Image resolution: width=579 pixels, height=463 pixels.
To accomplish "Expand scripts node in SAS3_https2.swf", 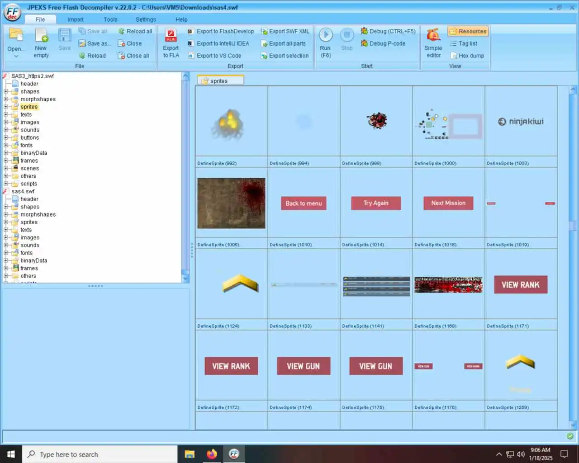I will [x=6, y=184].
